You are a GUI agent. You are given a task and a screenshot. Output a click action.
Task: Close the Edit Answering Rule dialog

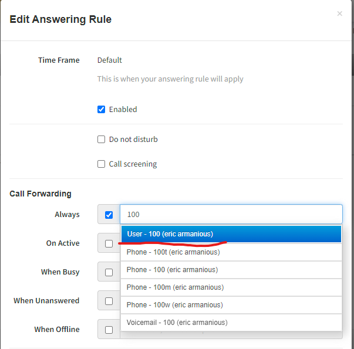point(339,13)
